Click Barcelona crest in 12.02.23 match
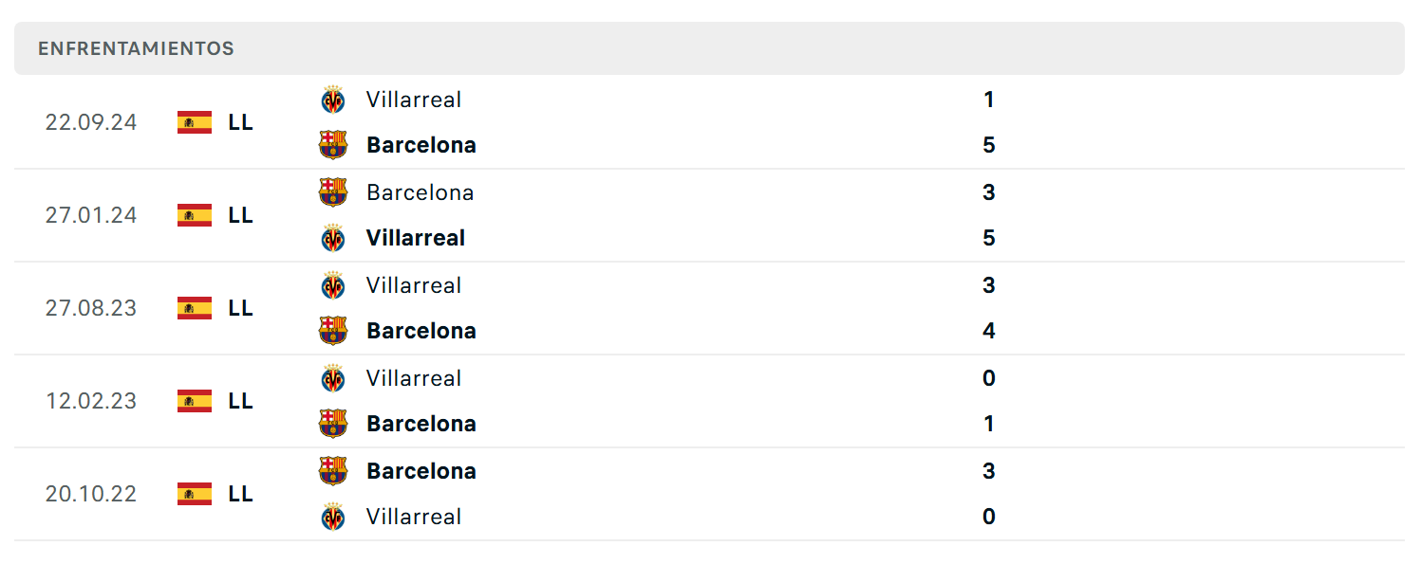1421x564 pixels. tap(333, 424)
